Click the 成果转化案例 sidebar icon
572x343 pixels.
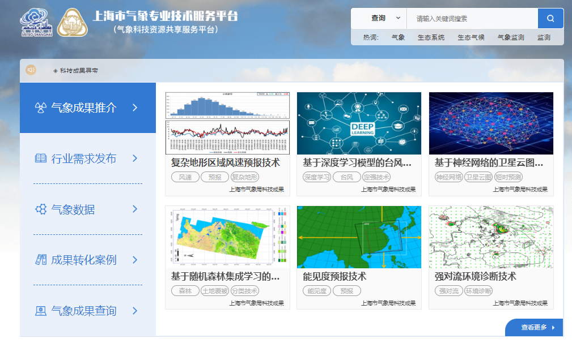(40, 260)
